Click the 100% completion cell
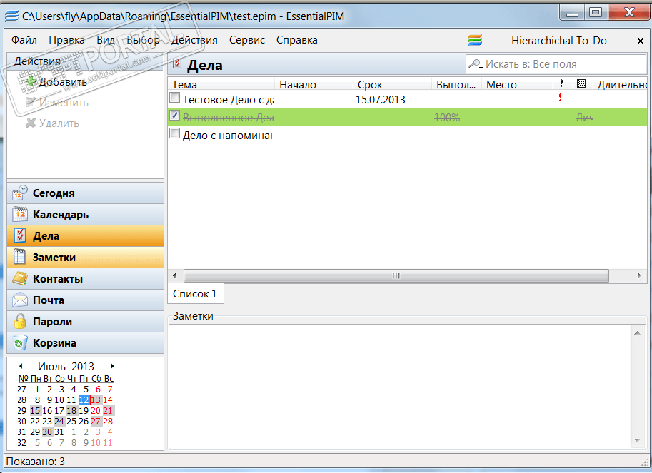 [447, 118]
